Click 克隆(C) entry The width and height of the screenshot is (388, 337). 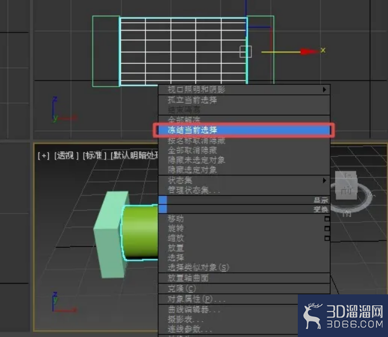(244, 288)
